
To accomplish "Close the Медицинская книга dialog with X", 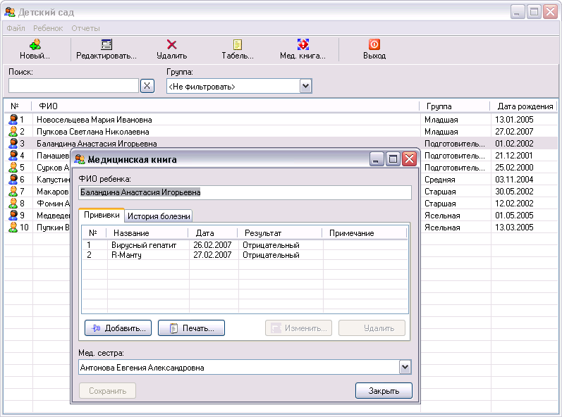I will pos(409,159).
